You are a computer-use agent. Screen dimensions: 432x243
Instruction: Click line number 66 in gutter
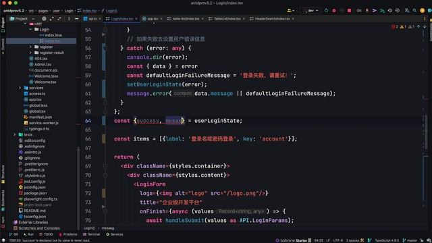pyautogui.click(x=88, y=139)
